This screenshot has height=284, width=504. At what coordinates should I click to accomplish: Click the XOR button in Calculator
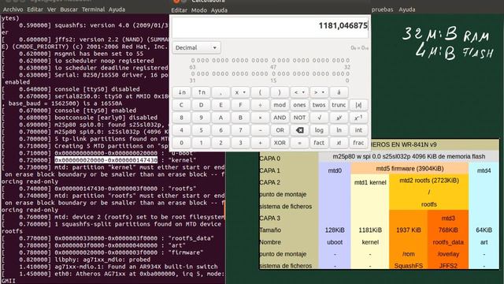pyautogui.click(x=280, y=143)
